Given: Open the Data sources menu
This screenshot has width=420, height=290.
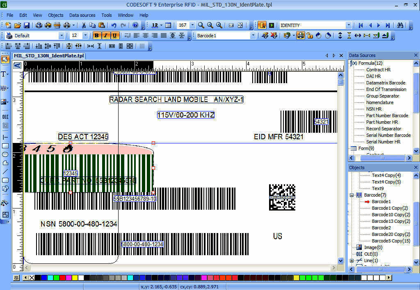Looking at the screenshot, I should tap(82, 15).
